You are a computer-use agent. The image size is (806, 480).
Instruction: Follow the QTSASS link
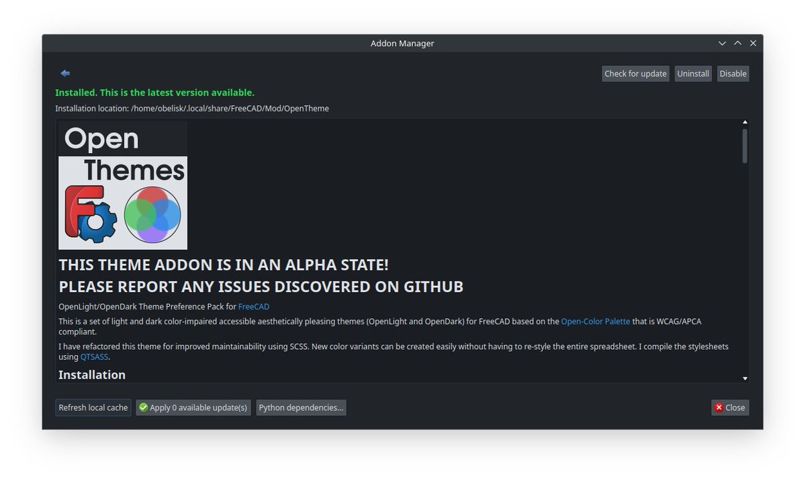point(95,357)
